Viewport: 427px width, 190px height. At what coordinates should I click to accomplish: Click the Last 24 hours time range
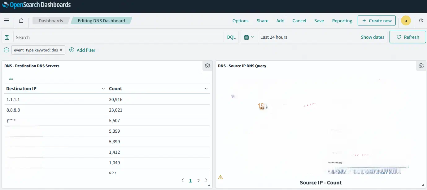[x=274, y=37]
